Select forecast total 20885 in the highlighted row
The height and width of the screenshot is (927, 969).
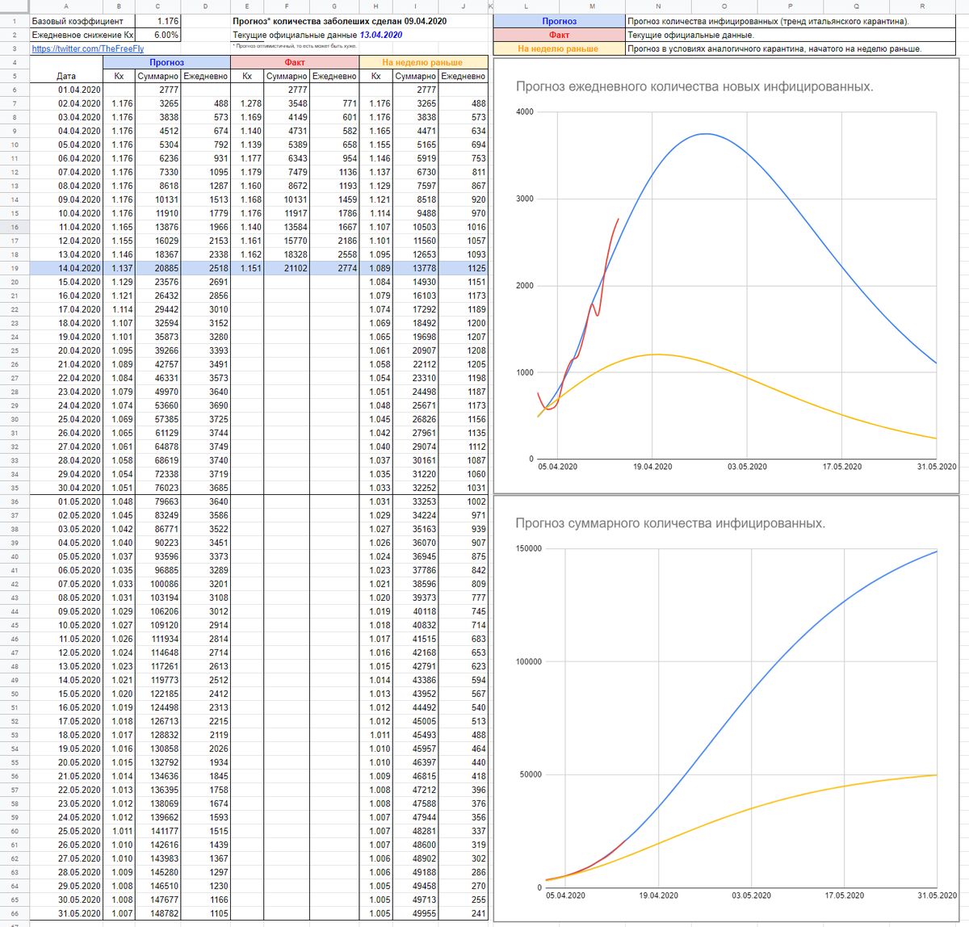pyautogui.click(x=158, y=268)
